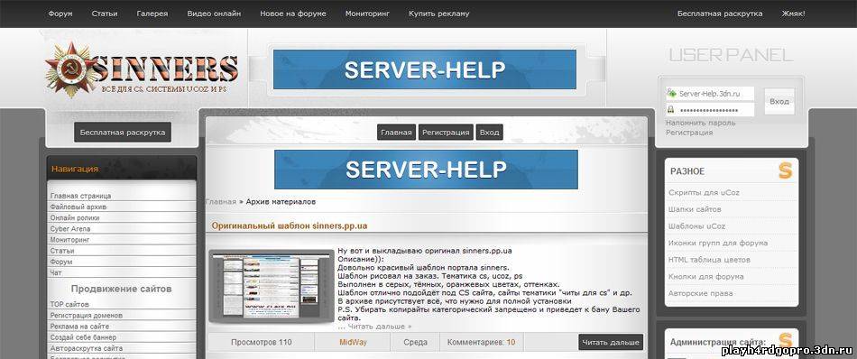
Task: Click the dark Бесплатная раскрутка button
Action: click(x=123, y=133)
